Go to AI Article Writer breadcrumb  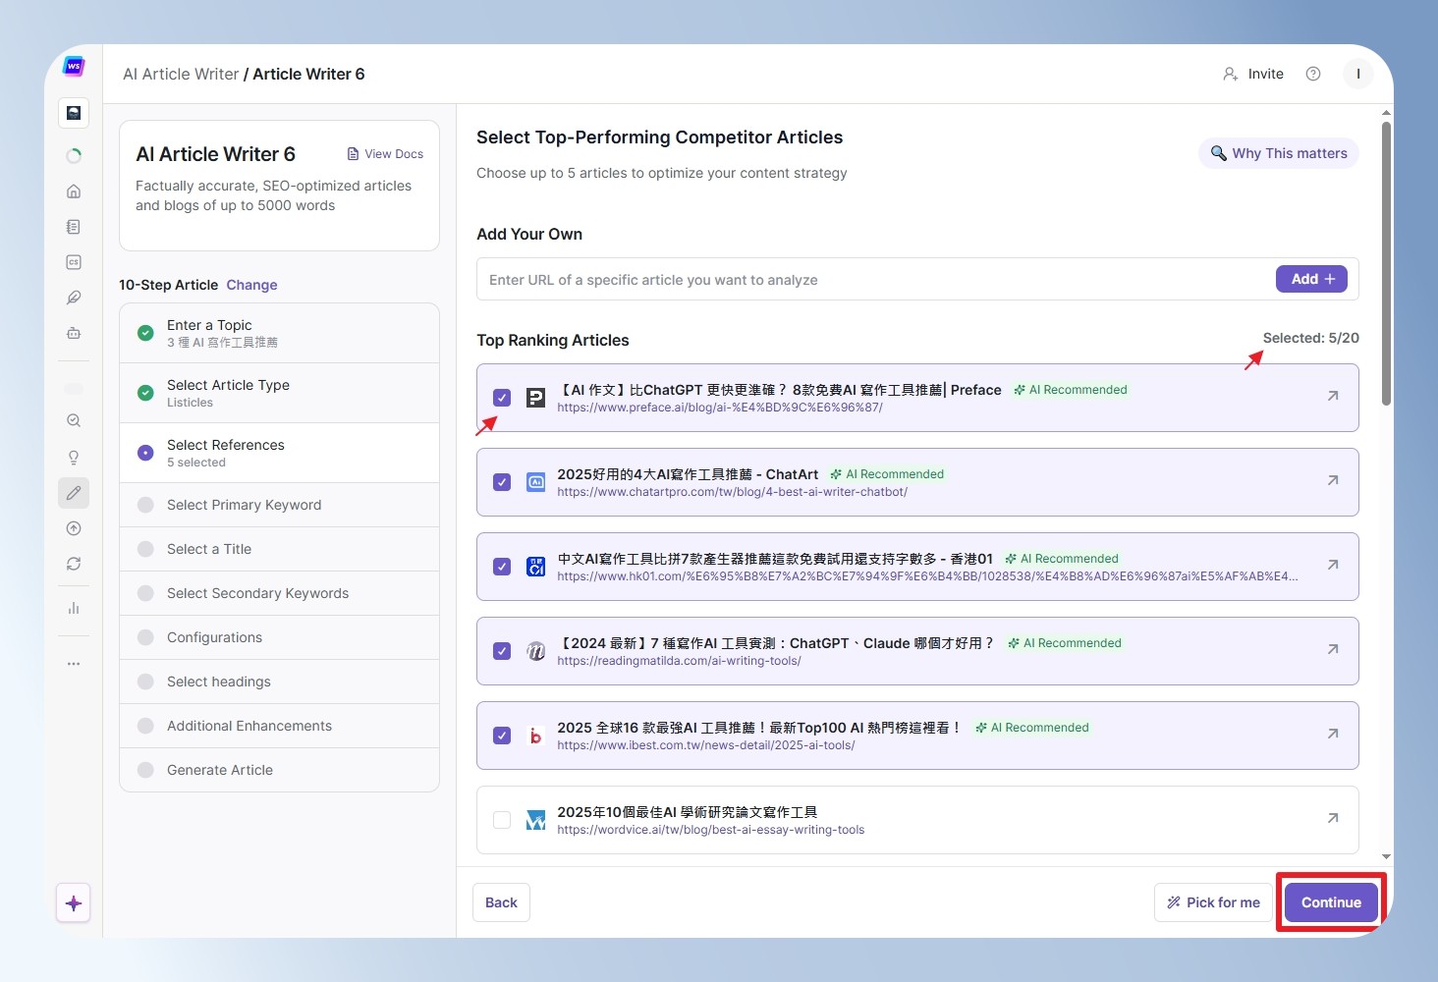(x=181, y=74)
